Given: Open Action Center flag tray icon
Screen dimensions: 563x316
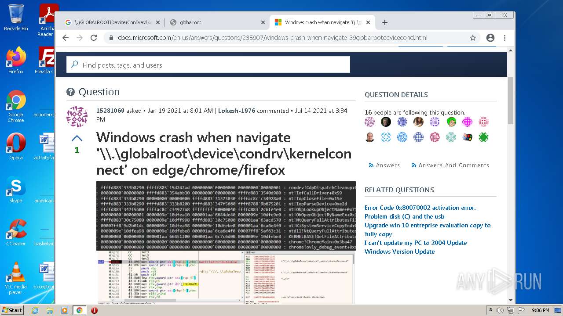Looking at the screenshot, I should click(521, 310).
